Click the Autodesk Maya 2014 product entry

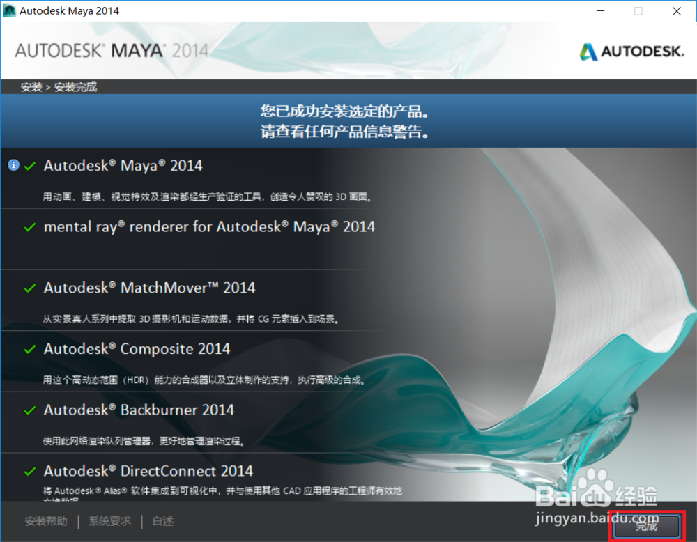[123, 166]
